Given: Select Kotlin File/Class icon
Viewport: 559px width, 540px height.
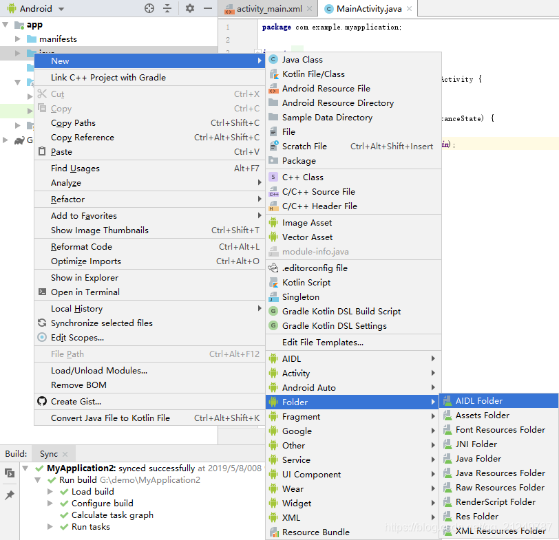Looking at the screenshot, I should [273, 74].
